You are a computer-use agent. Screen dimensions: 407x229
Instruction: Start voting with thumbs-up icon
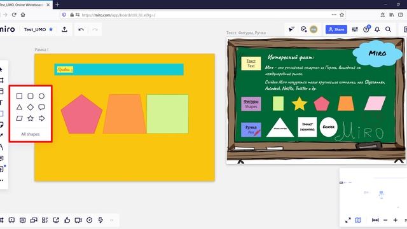click(x=67, y=220)
